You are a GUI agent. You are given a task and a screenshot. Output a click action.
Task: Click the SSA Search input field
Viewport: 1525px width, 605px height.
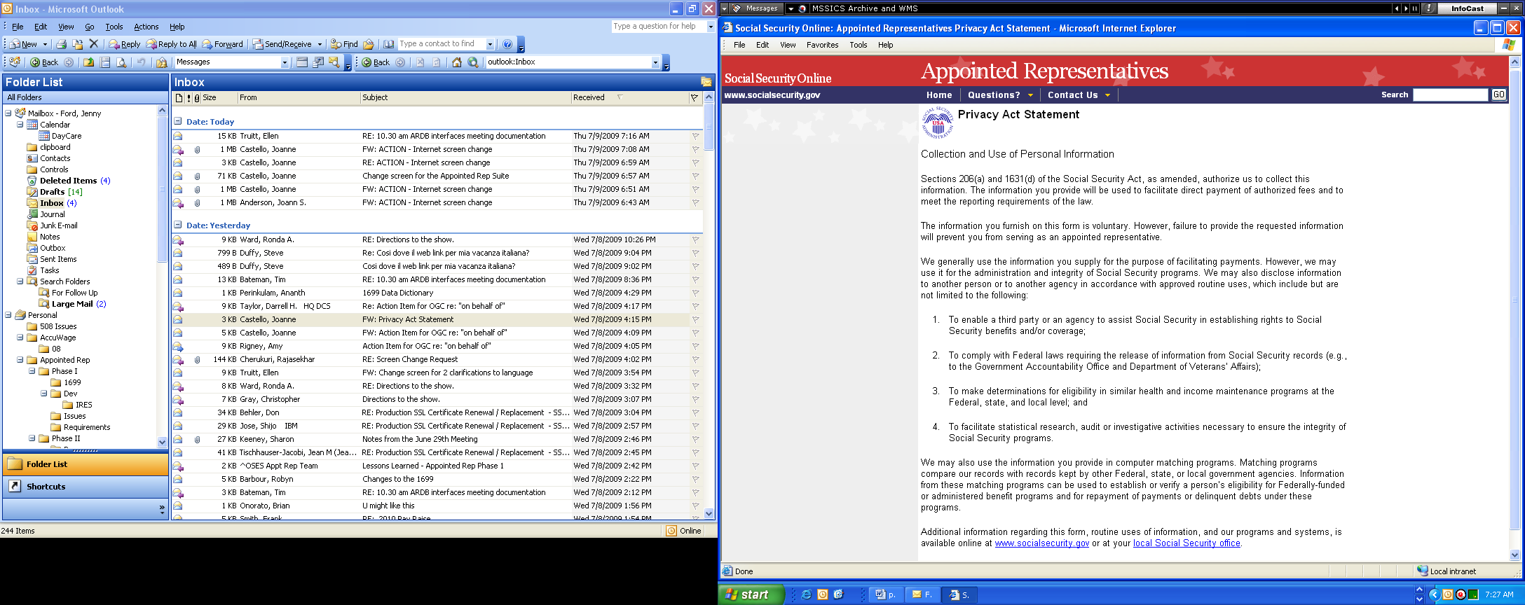point(1450,95)
